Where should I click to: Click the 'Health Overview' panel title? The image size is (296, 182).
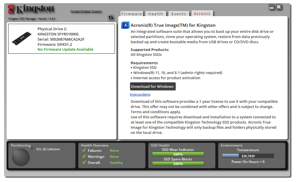pyautogui.click(x=95, y=145)
